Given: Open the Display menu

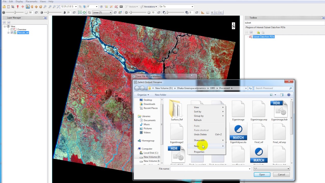Looking at the screenshot, I should point(19,2).
